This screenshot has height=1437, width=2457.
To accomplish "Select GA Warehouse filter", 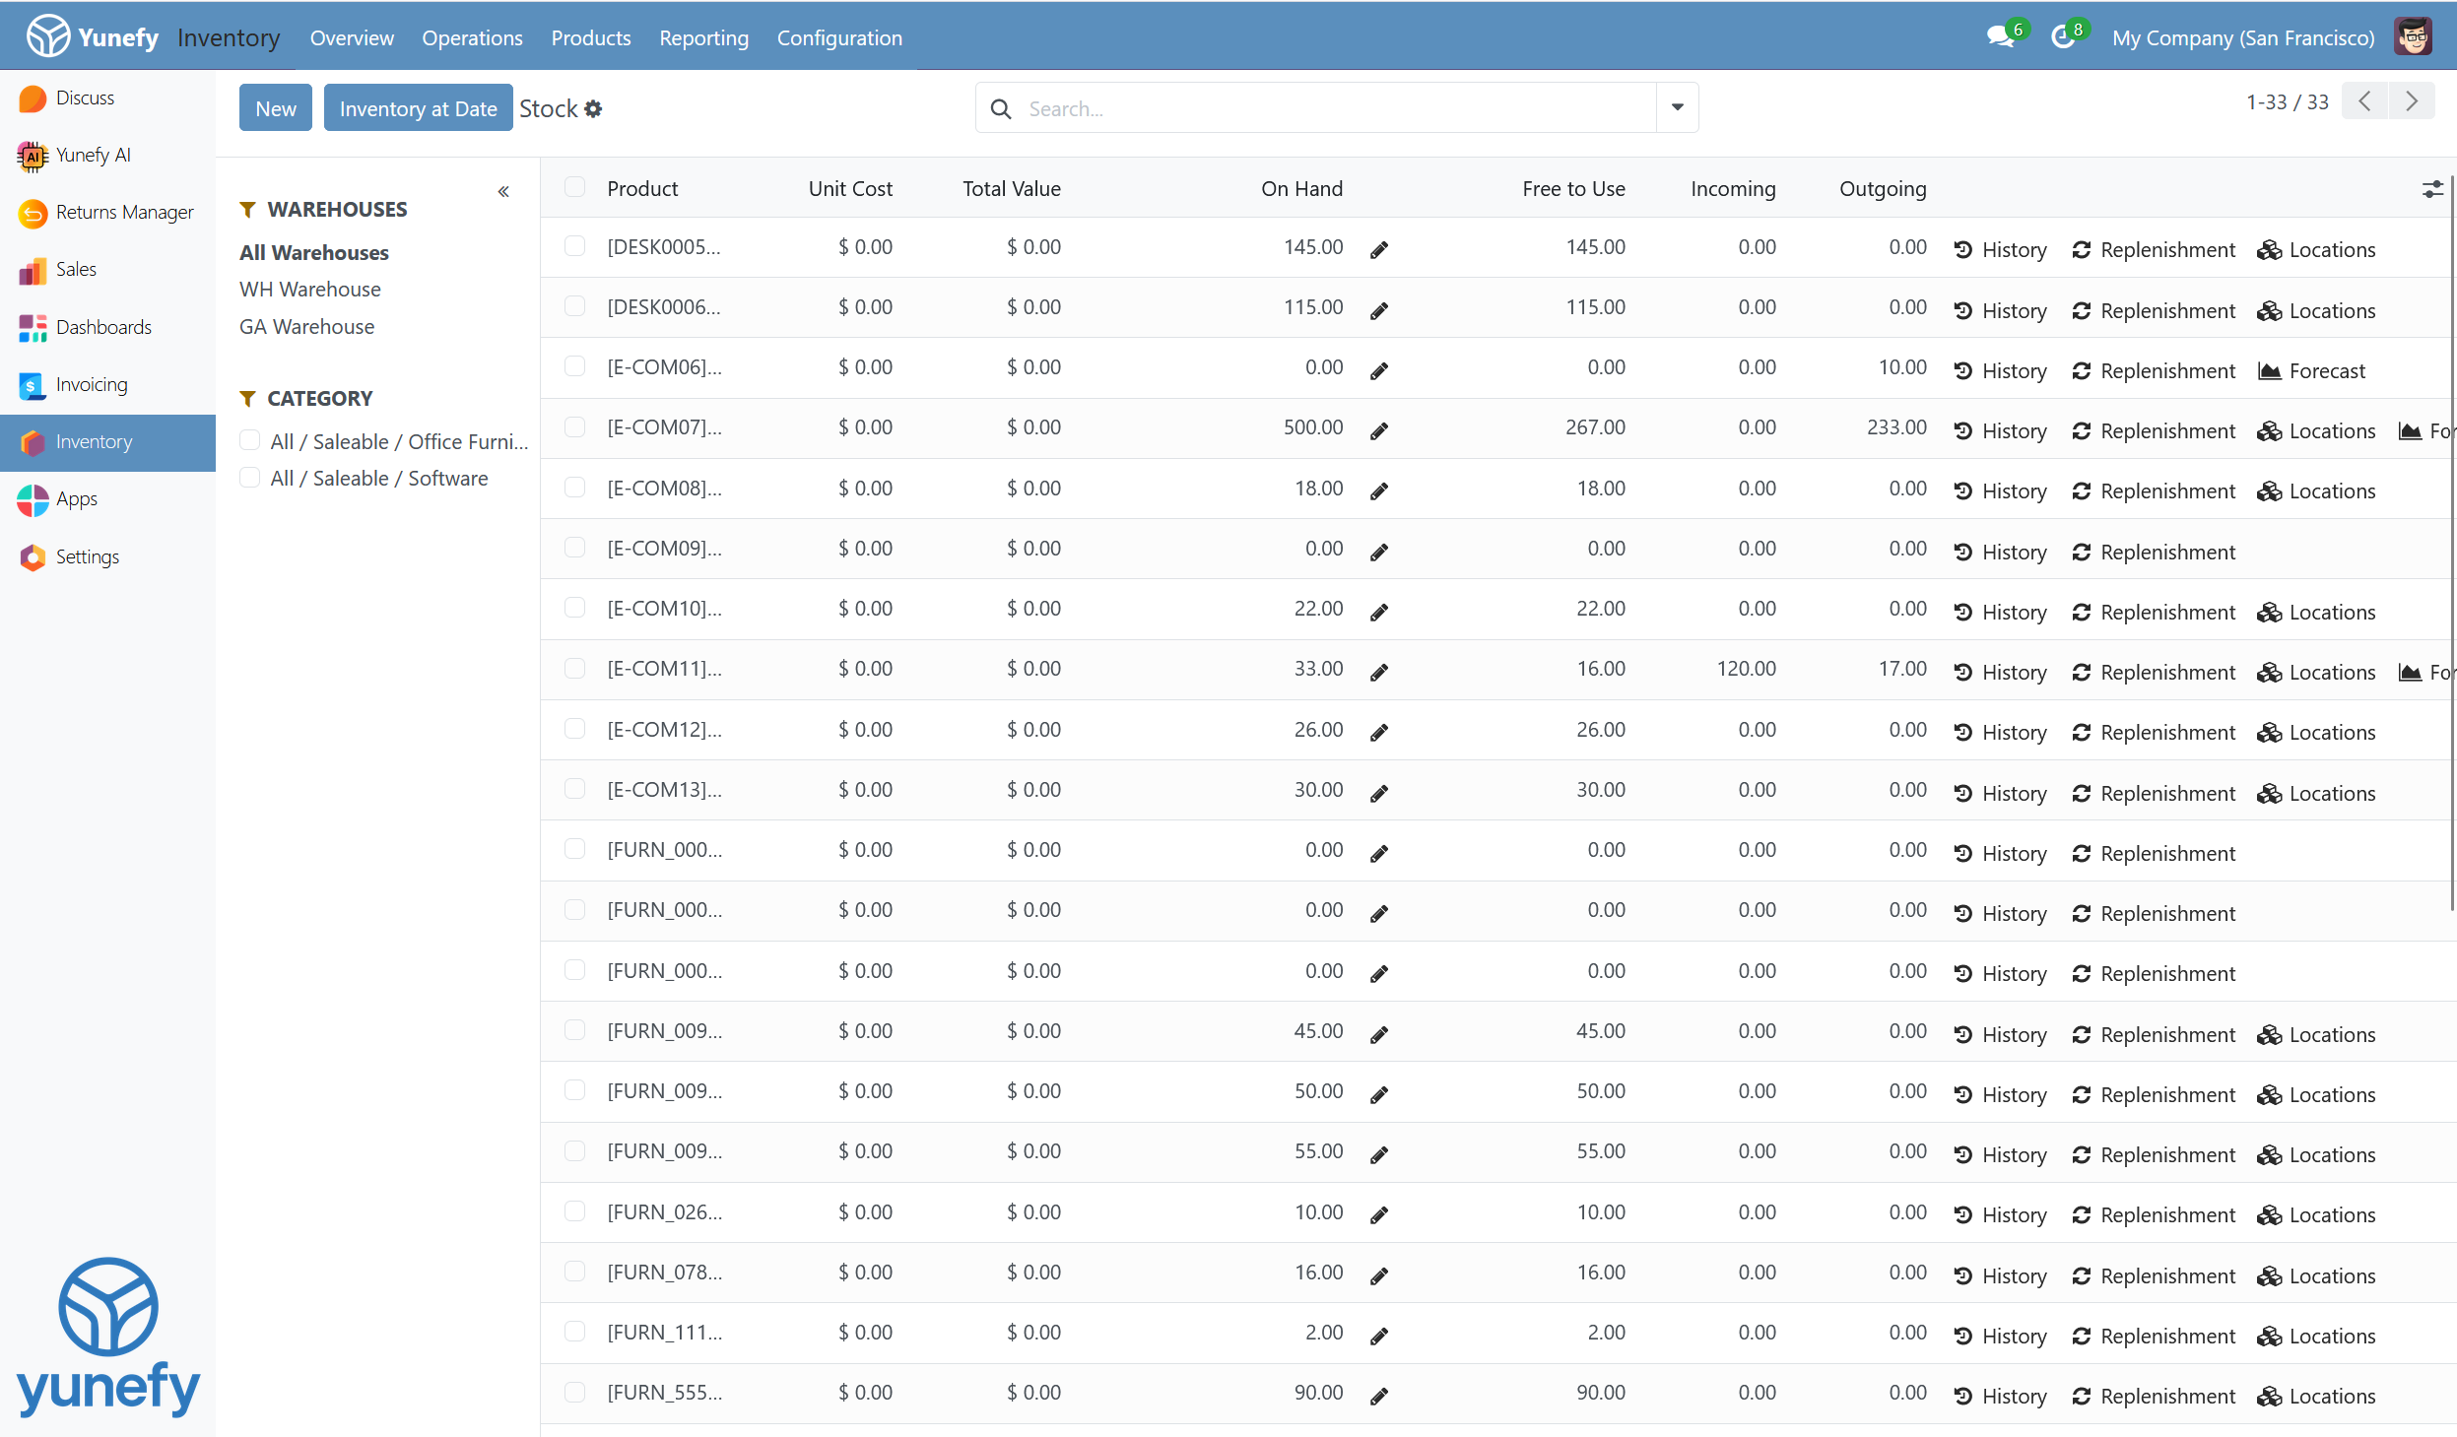I will click(306, 326).
